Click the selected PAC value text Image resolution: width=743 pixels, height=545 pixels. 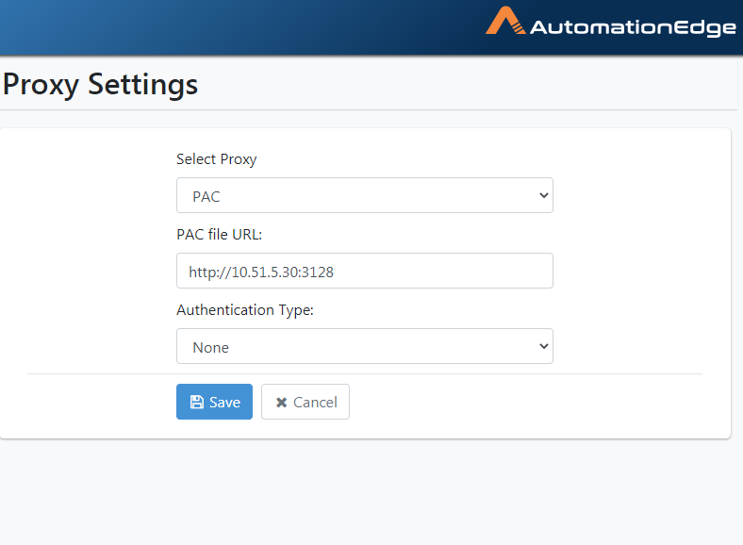(x=206, y=197)
